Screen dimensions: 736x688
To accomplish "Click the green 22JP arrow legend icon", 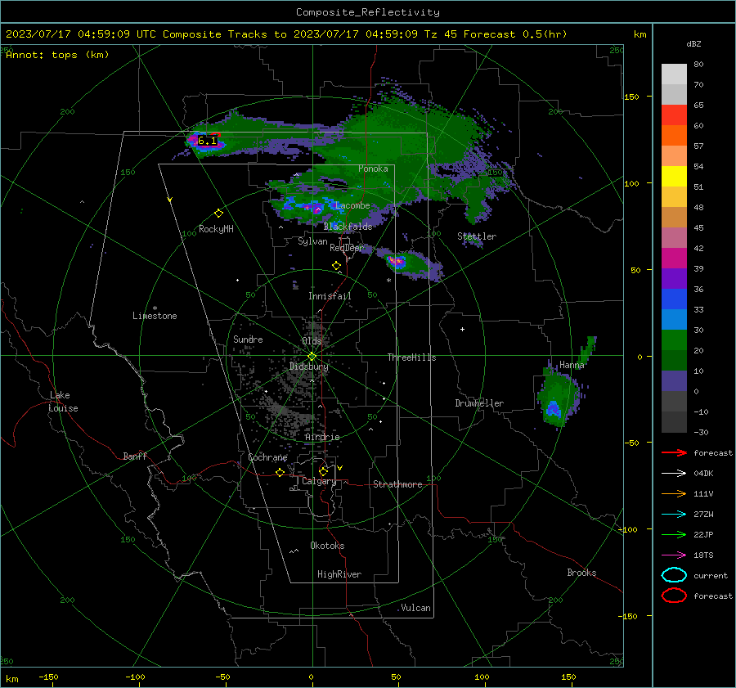I will (x=674, y=534).
